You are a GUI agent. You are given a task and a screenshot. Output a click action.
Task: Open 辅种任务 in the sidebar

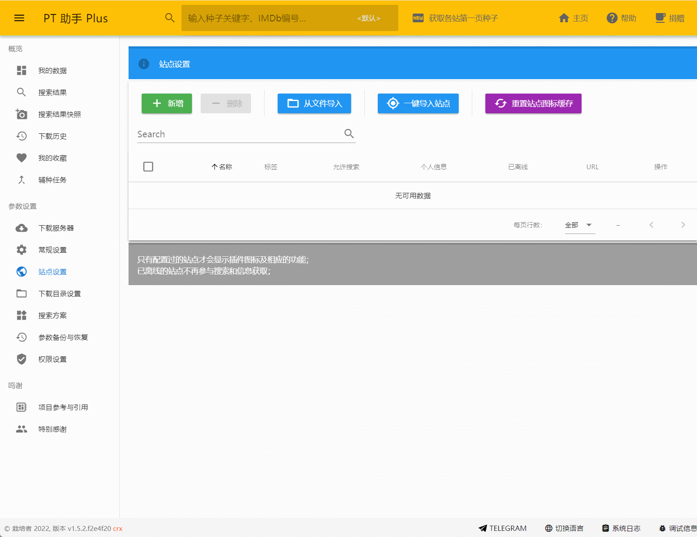tap(59, 180)
